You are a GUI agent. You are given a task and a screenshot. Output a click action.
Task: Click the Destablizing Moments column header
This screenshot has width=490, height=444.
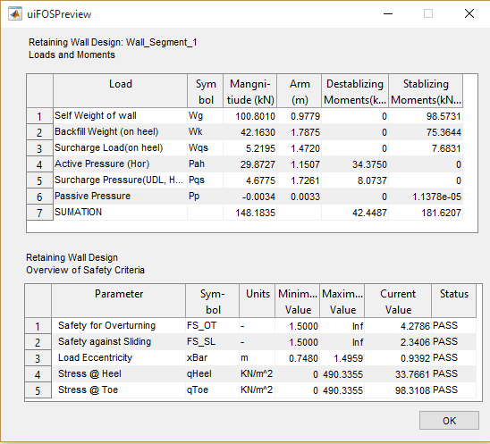point(355,91)
